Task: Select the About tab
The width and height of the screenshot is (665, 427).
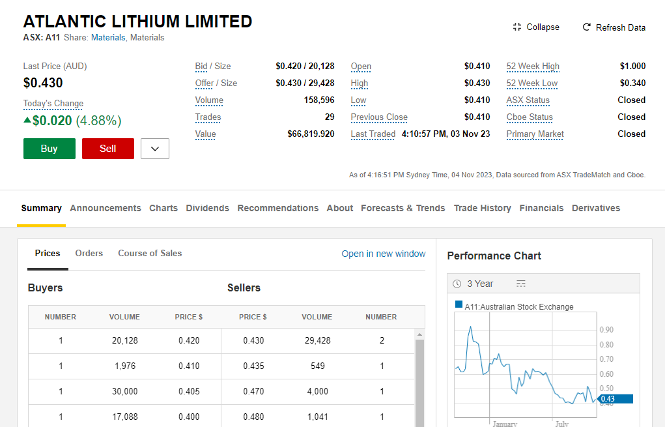Action: point(340,208)
